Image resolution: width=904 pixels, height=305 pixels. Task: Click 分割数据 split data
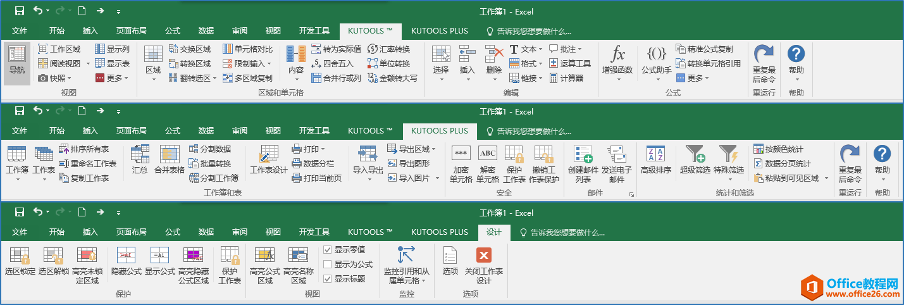(x=210, y=149)
